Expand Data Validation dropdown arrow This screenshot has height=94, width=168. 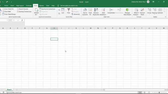tap(107, 15)
